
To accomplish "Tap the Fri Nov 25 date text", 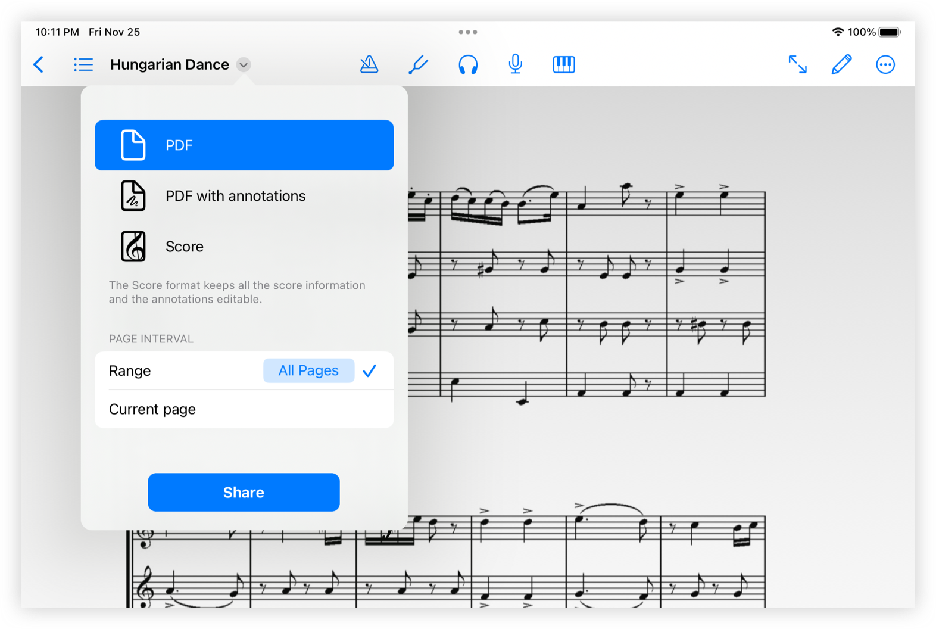I will [114, 32].
